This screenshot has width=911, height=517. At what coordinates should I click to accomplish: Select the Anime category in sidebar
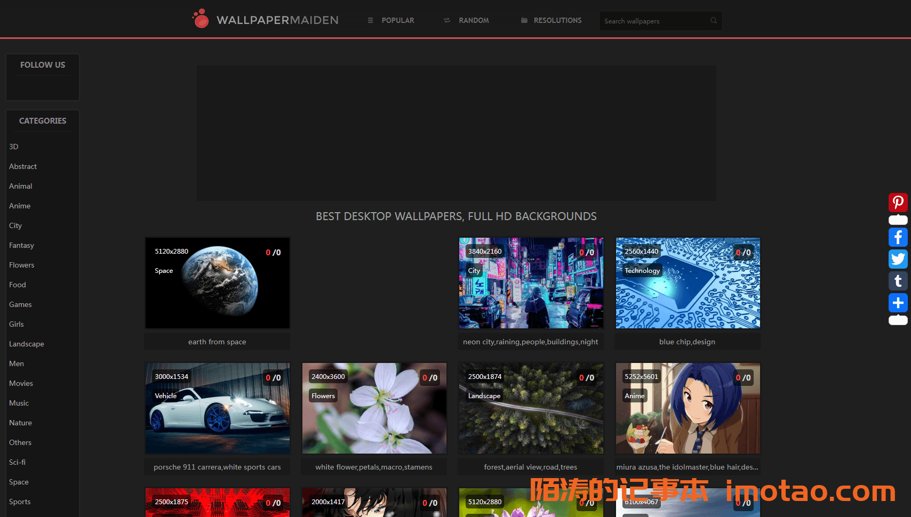point(20,206)
